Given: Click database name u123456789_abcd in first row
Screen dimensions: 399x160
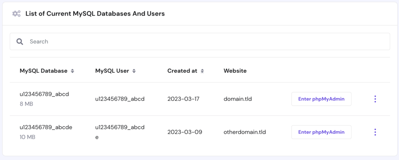Looking at the screenshot, I should (44, 94).
